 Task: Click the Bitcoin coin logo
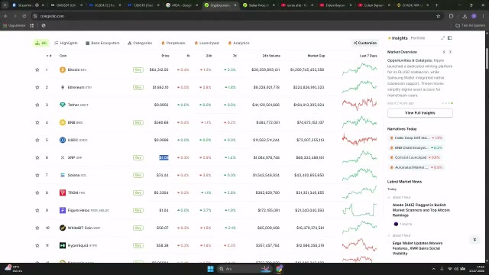63,70
